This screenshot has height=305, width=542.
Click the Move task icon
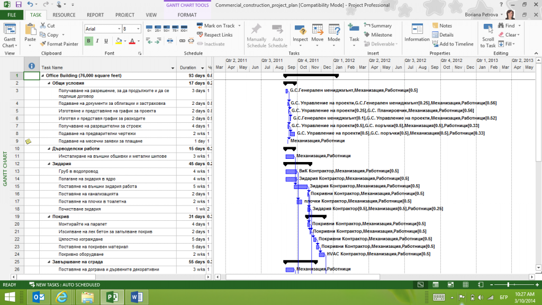(x=318, y=30)
